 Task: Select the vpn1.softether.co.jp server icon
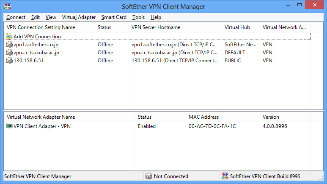(x=9, y=44)
